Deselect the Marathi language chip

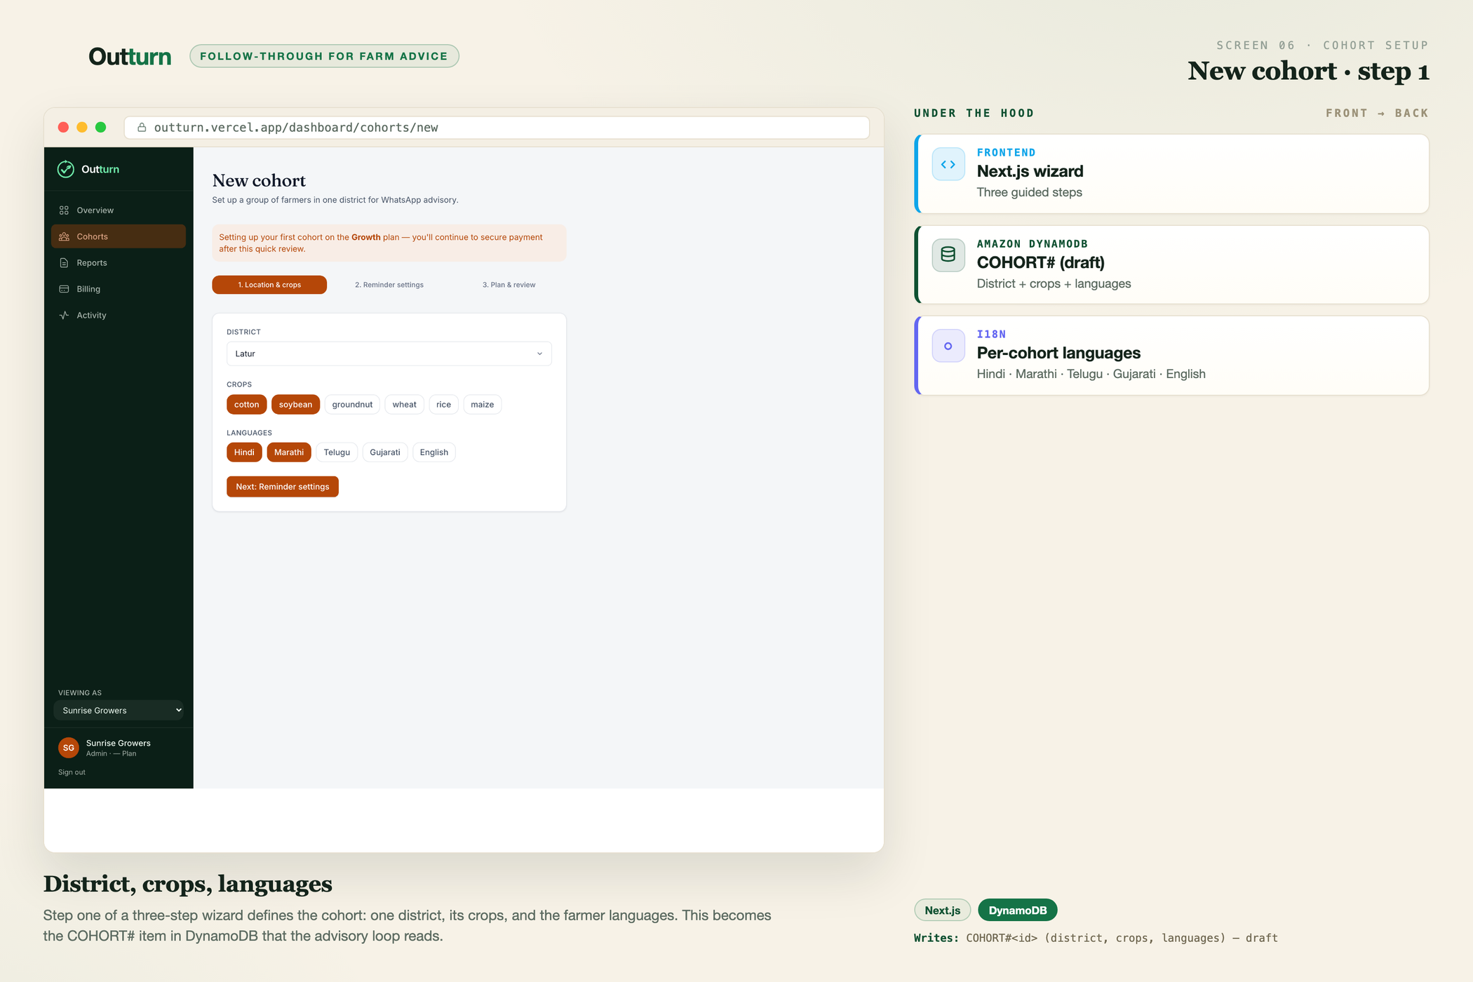289,452
